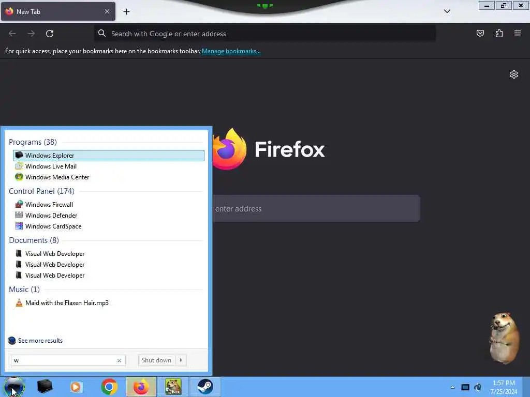Image resolution: width=530 pixels, height=397 pixels.
Task: Open Google Chrome from the taskbar
Action: coord(109,387)
